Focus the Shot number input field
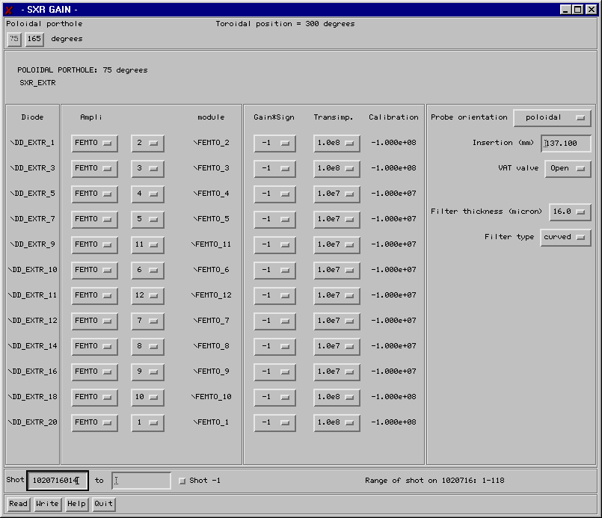602x518 pixels. pyautogui.click(x=58, y=481)
